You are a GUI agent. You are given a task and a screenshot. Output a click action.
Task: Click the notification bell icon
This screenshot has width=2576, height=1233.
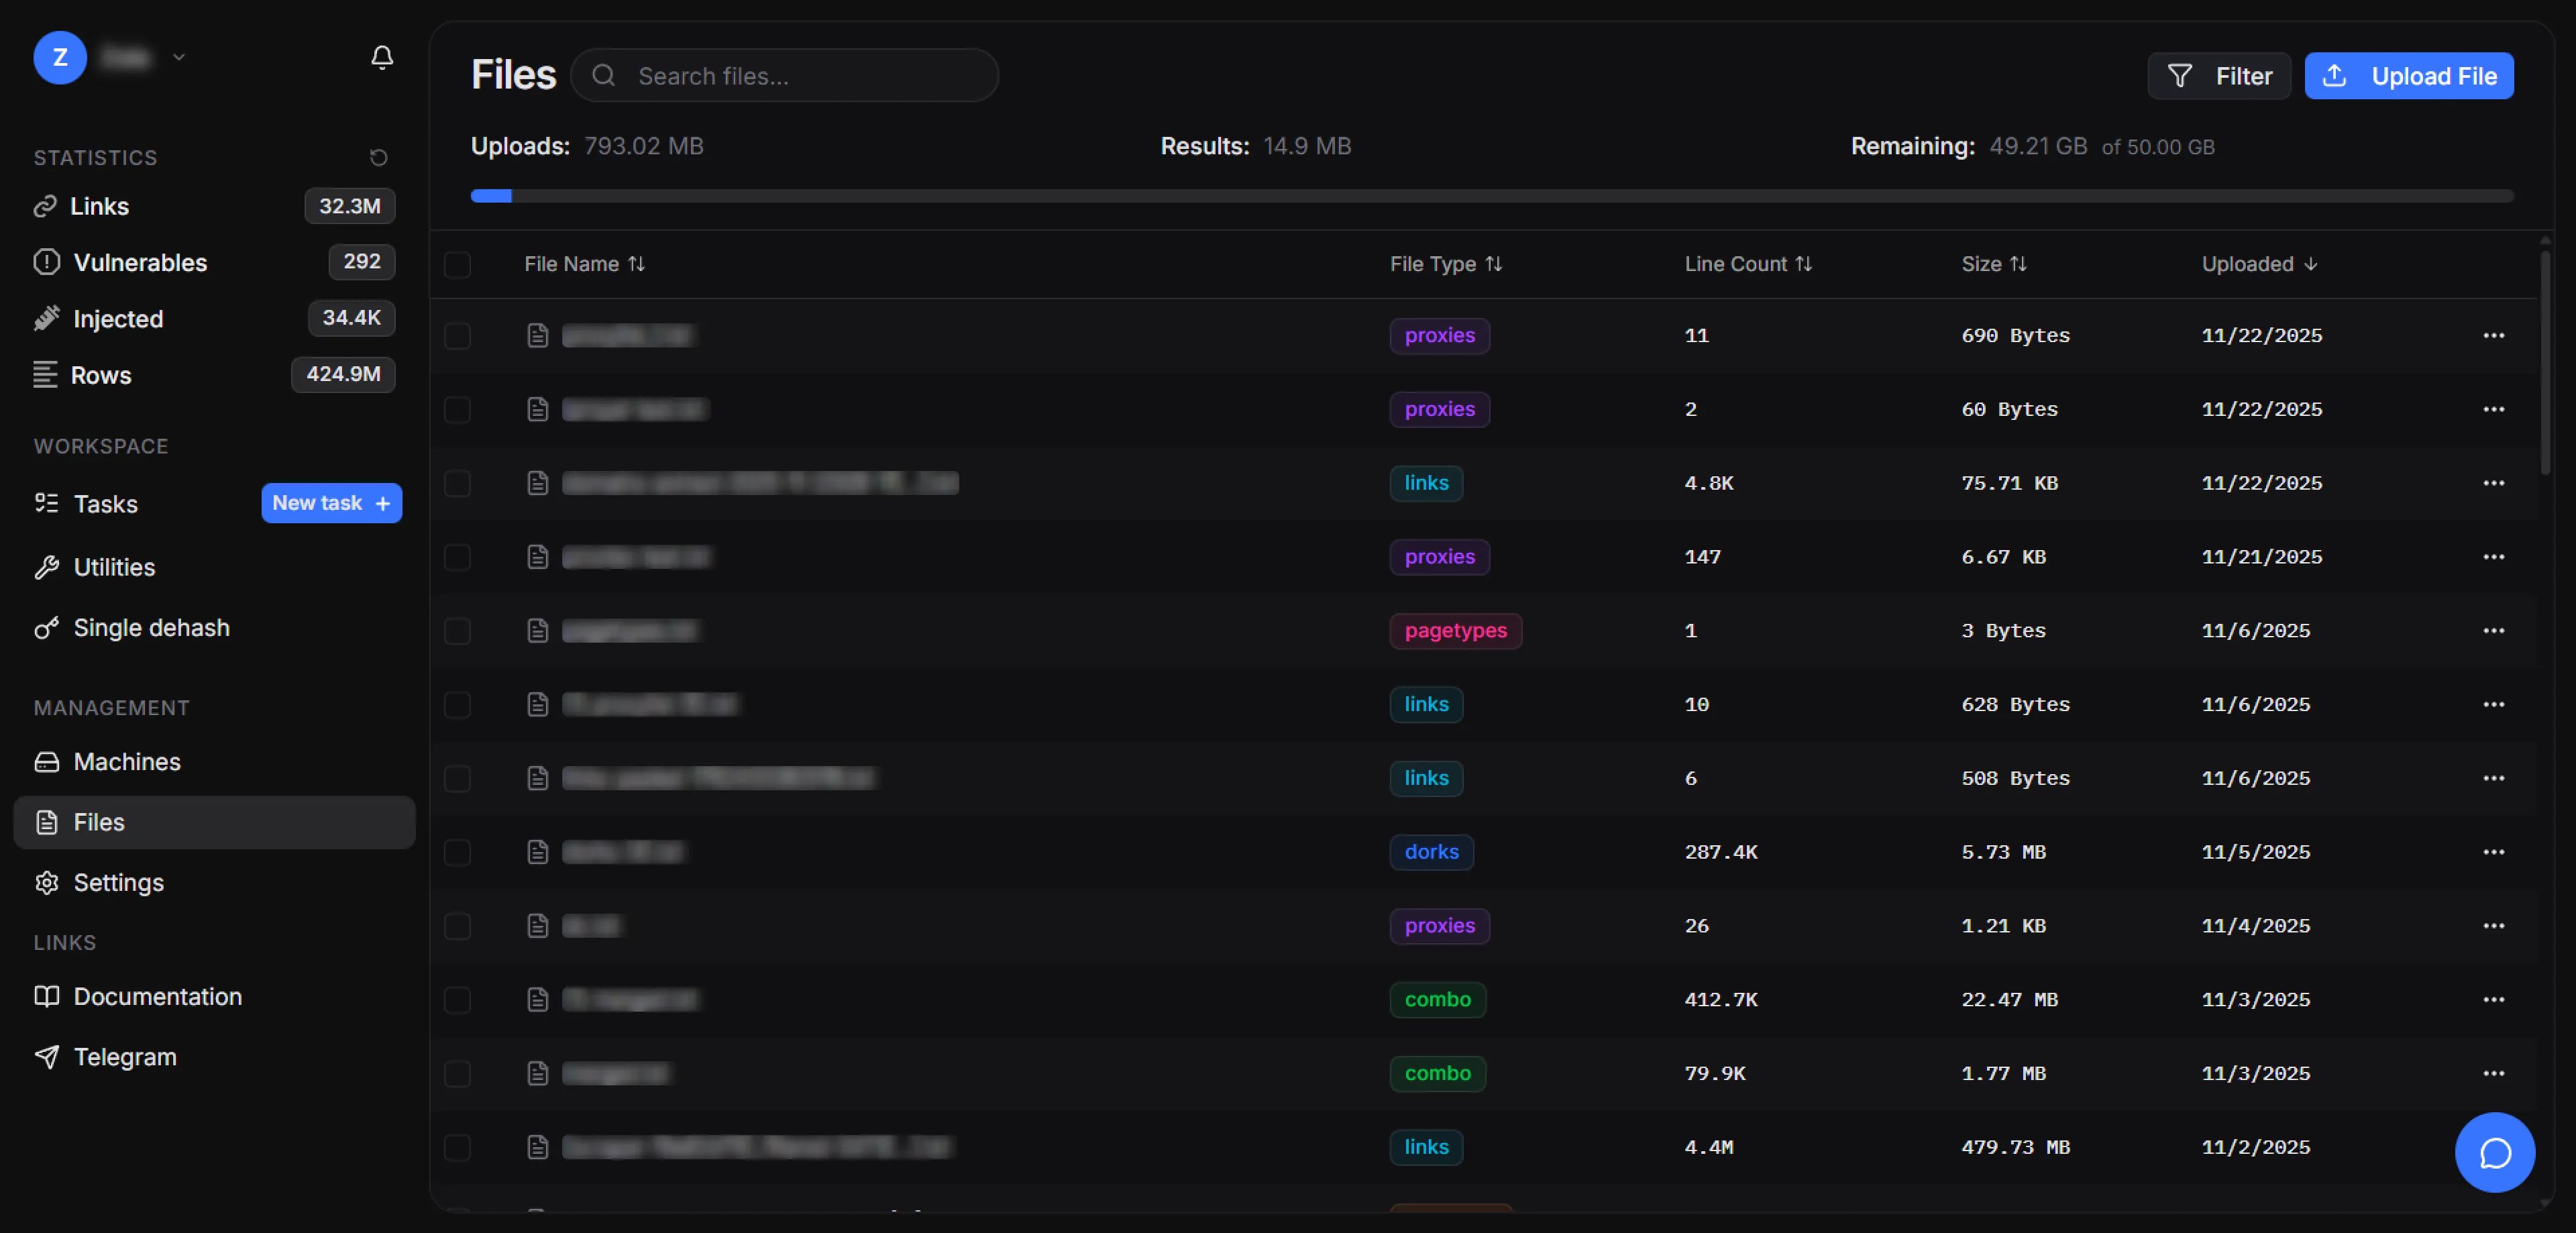click(x=382, y=57)
